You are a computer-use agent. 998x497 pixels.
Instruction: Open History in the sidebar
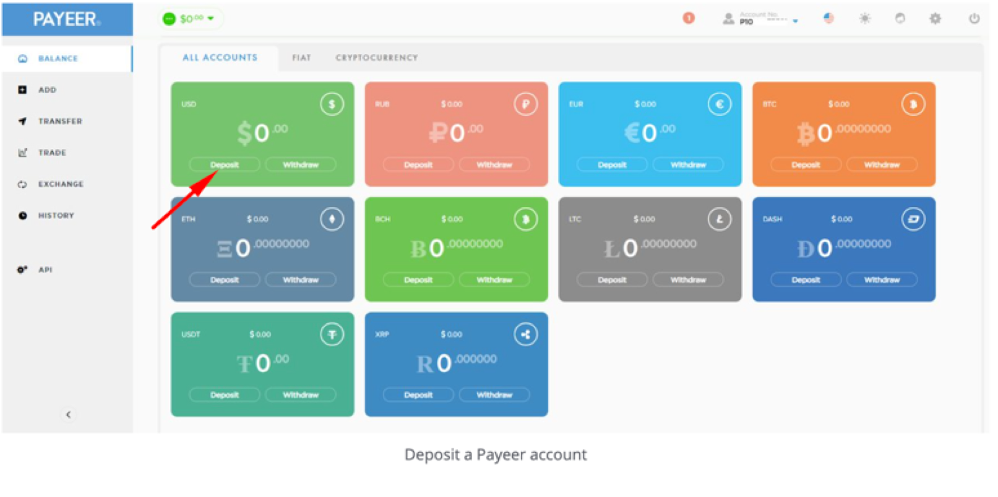point(56,216)
